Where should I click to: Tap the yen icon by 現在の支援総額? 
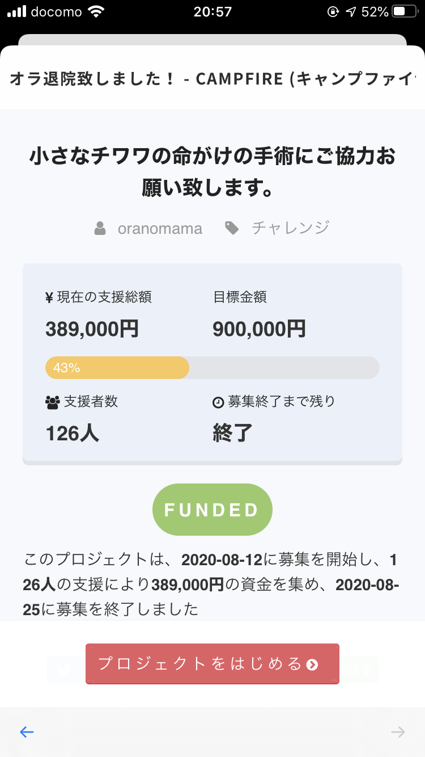[x=49, y=297]
